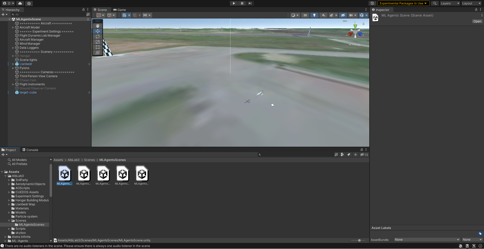This screenshot has height=249, width=484.
Task: Lock the scene view rotation gizmo
Action: tap(363, 24)
